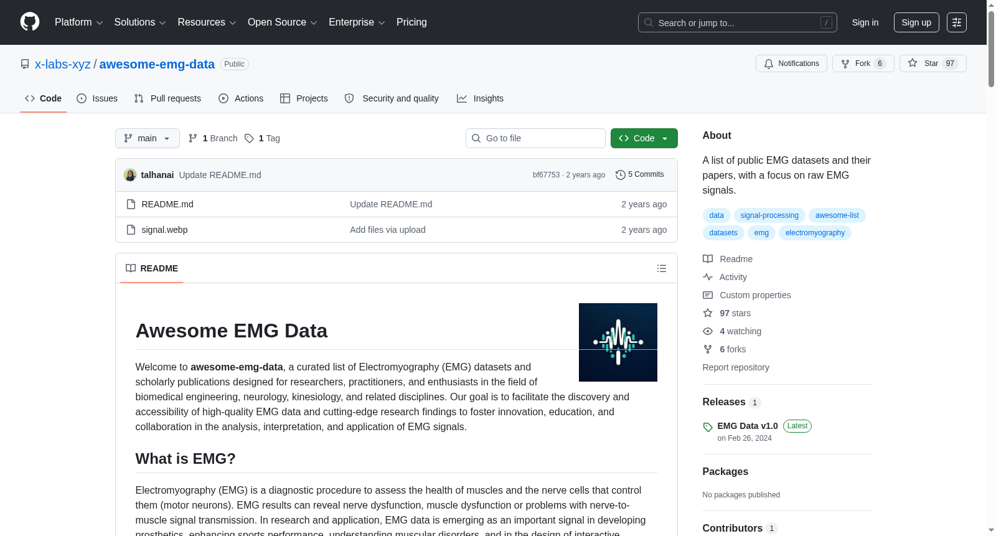
Task: View the 5 Commits history
Action: [640, 175]
